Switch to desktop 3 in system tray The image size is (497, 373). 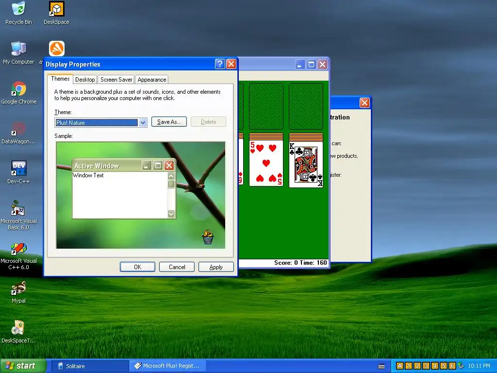[x=426, y=366]
